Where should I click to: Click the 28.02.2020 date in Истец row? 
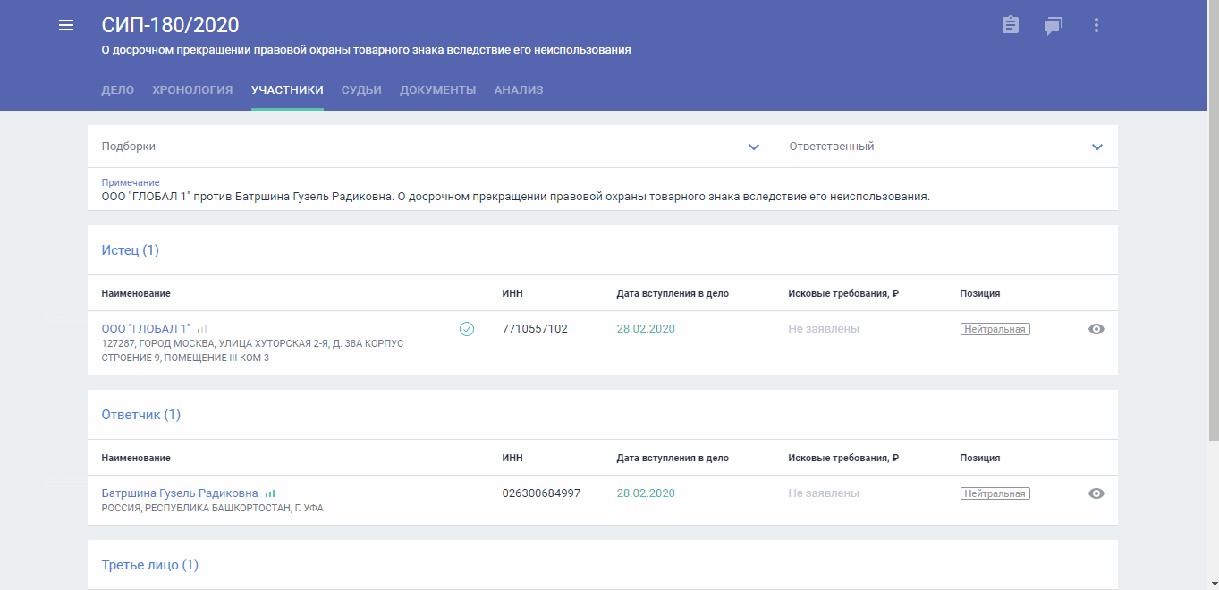pyautogui.click(x=646, y=329)
